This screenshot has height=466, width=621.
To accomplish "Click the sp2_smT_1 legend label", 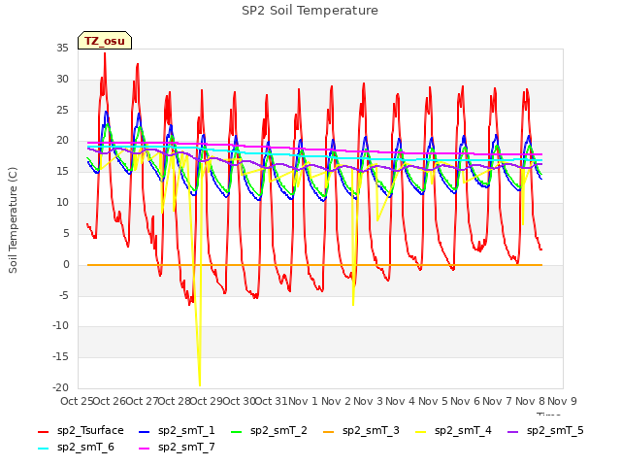I will pos(186,430).
